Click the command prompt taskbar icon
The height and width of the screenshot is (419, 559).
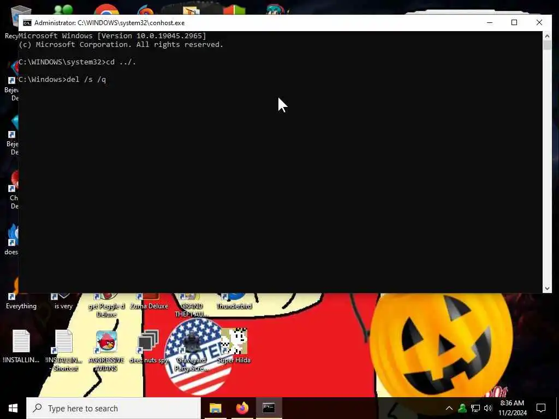(x=269, y=408)
